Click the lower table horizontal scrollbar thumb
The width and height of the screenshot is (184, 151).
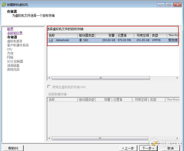(100, 139)
